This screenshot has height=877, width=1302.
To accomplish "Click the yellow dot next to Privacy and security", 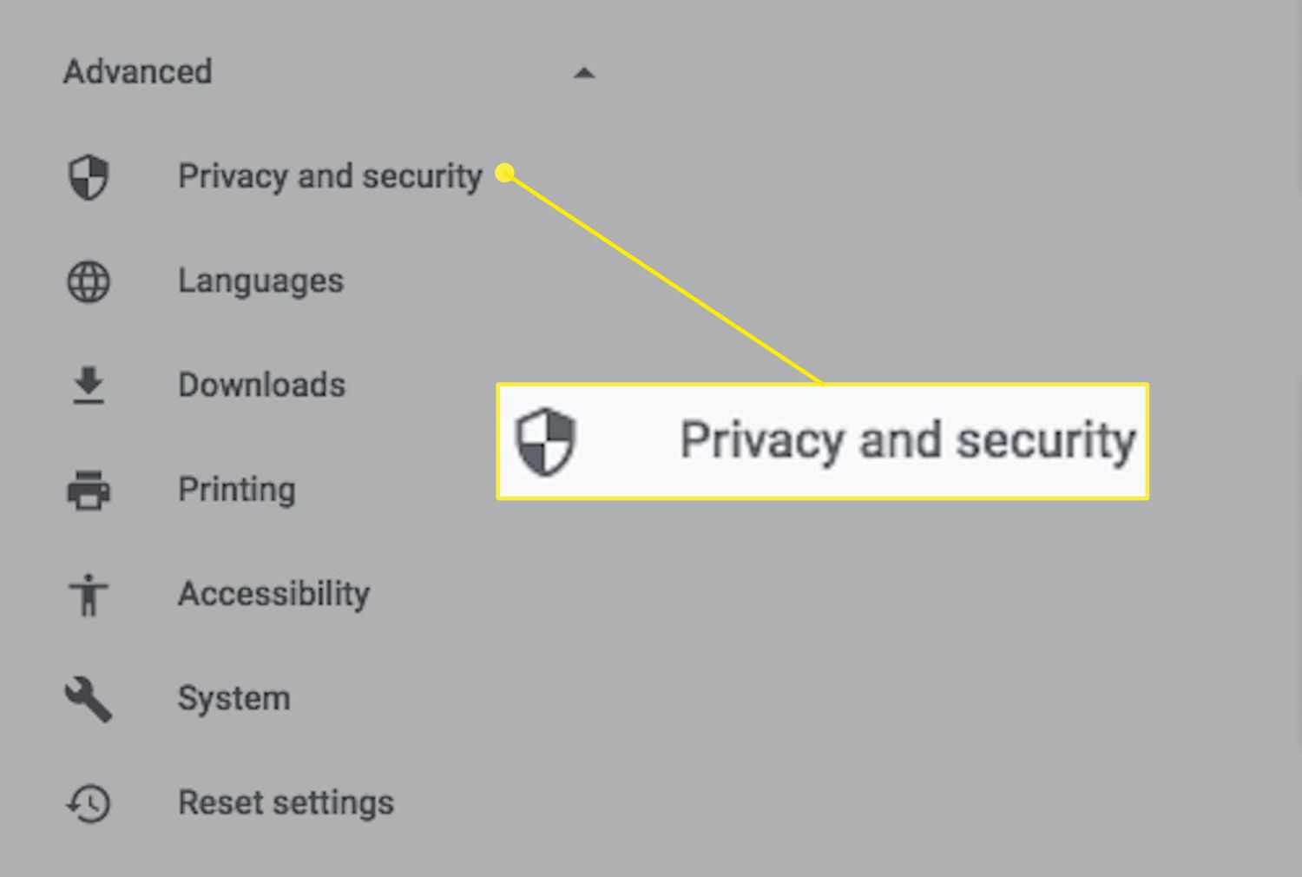I will point(504,173).
